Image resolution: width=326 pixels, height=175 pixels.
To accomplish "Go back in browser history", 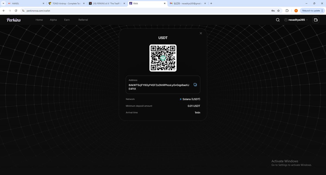I will click(x=4, y=11).
